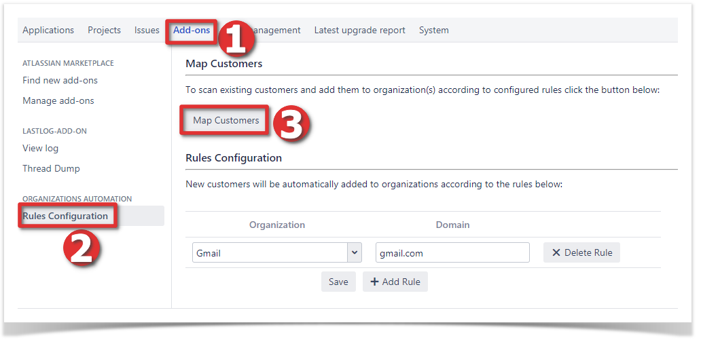Go to the Issues tab
This screenshot has width=701, height=342.
point(147,30)
